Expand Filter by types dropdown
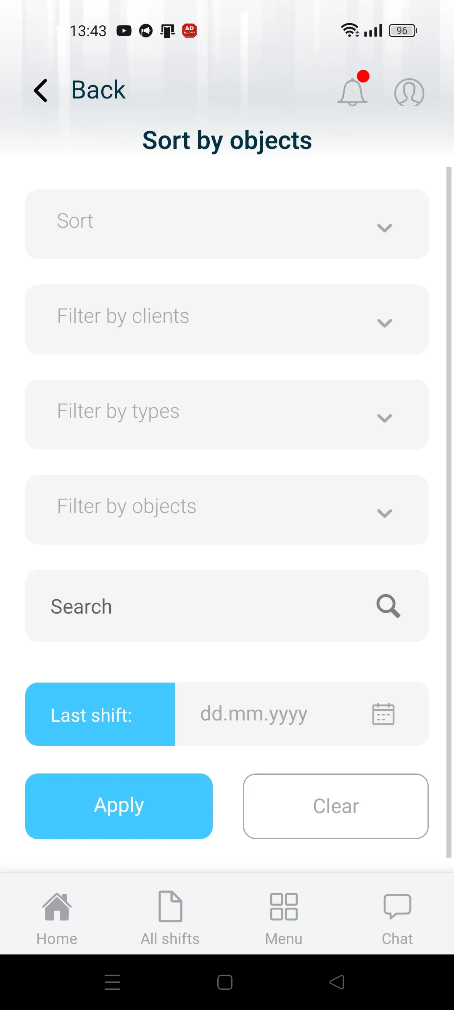 tap(227, 415)
